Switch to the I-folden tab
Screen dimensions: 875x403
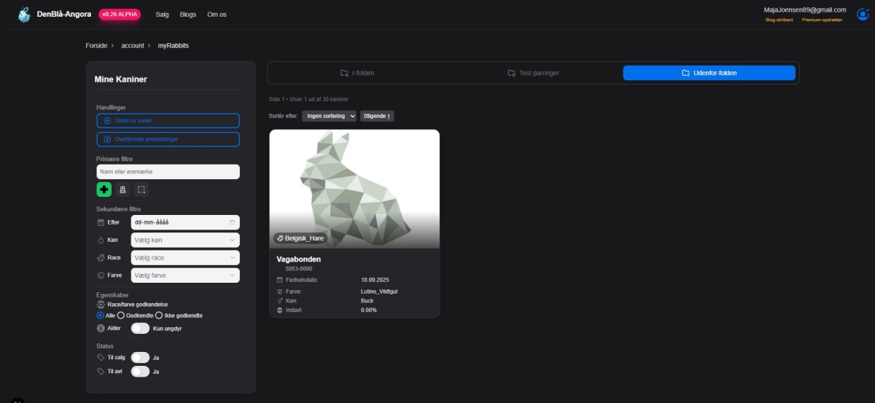pyautogui.click(x=357, y=73)
